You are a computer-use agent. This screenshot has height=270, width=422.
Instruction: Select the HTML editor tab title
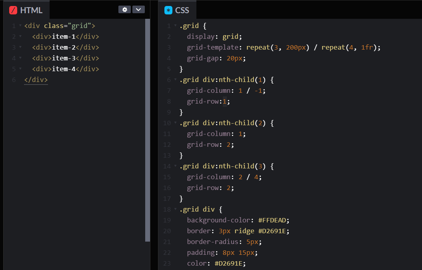[x=31, y=10]
